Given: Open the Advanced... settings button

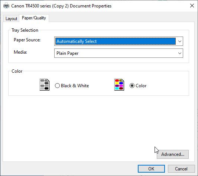Looking at the screenshot, I should (x=173, y=154).
